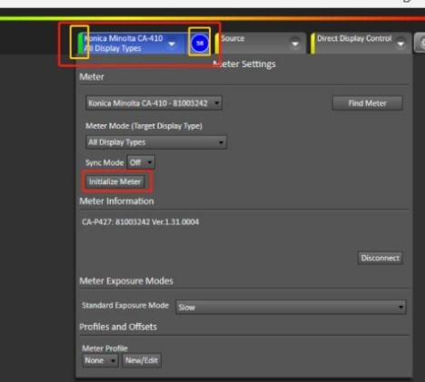Click the Initialize Meter button
The image size is (425, 382).
pyautogui.click(x=115, y=181)
